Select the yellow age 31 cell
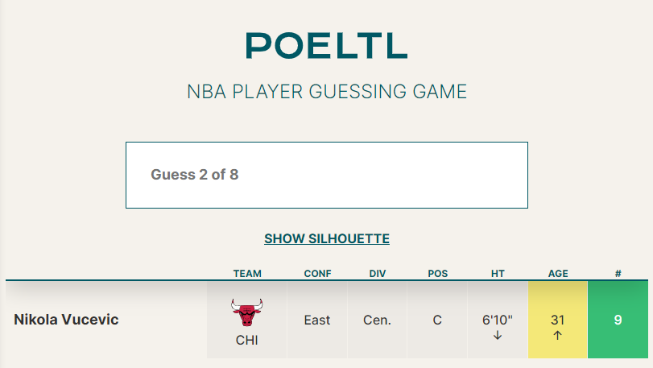 click(x=558, y=320)
